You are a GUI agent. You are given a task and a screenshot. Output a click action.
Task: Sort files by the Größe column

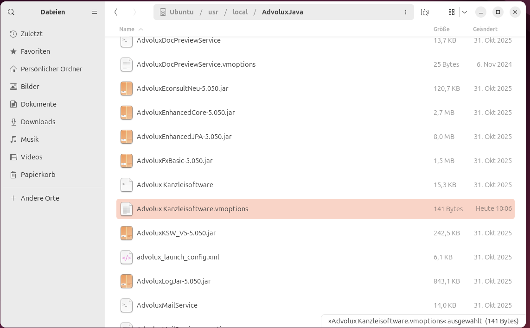coord(441,29)
